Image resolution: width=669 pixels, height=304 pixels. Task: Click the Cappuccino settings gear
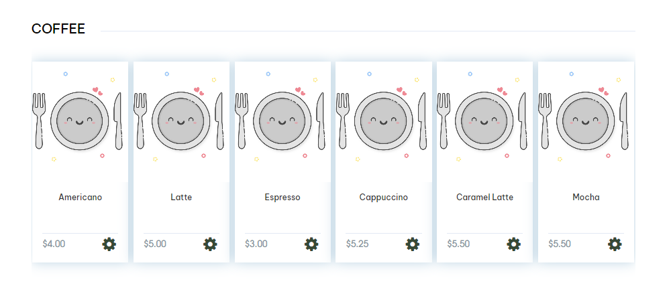pos(413,244)
